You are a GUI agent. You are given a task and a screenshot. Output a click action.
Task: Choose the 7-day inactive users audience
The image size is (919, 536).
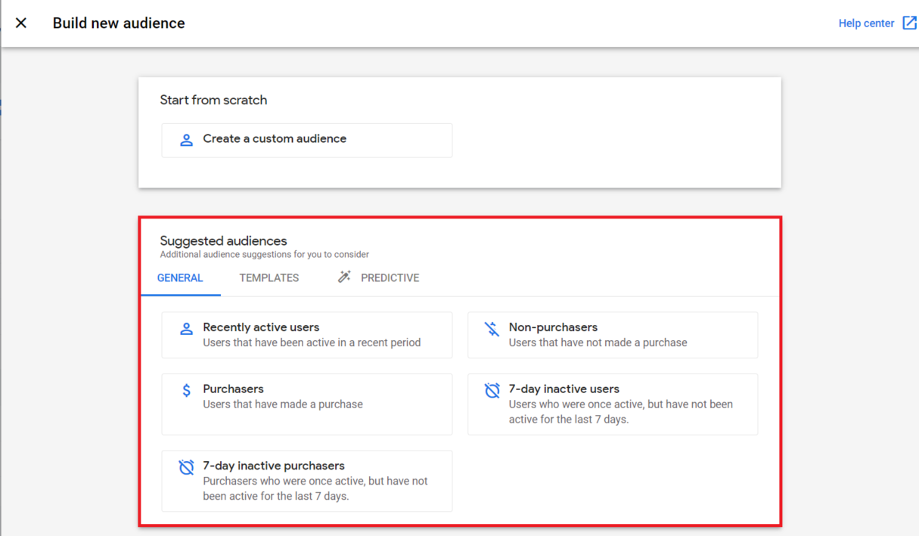pos(613,404)
